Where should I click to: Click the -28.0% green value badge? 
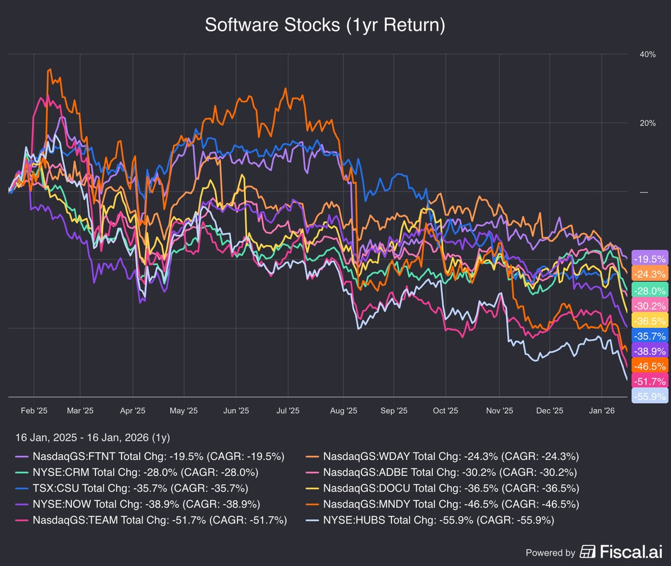coord(649,289)
